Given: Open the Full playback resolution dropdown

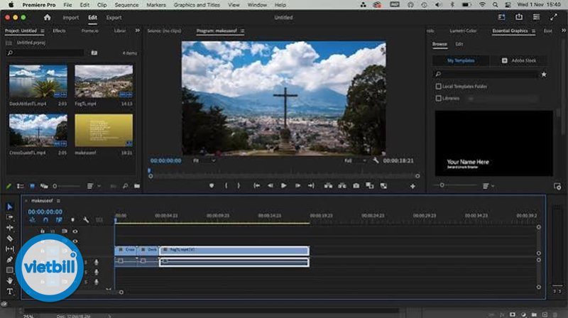Looking at the screenshot, I should 356,160.
